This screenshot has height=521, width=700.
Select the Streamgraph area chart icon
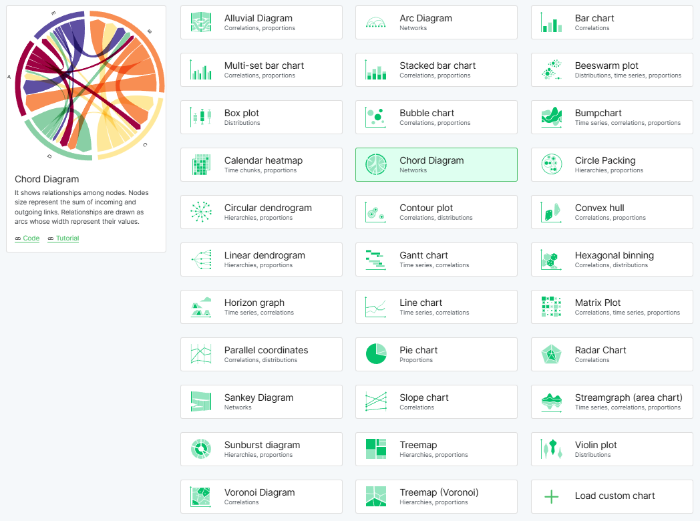click(x=551, y=402)
